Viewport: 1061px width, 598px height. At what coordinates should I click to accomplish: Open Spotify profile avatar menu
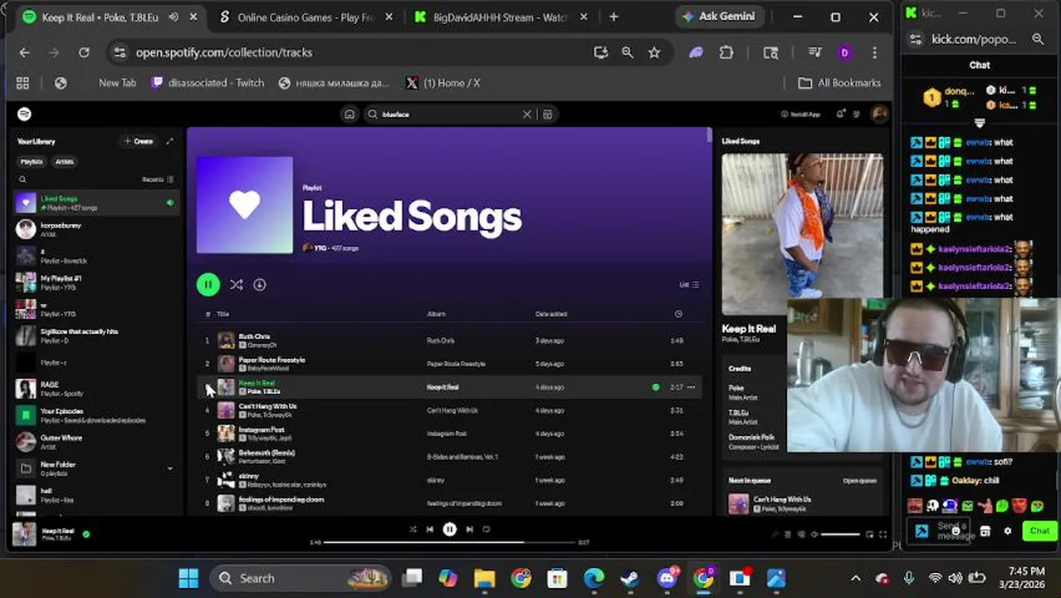point(878,115)
